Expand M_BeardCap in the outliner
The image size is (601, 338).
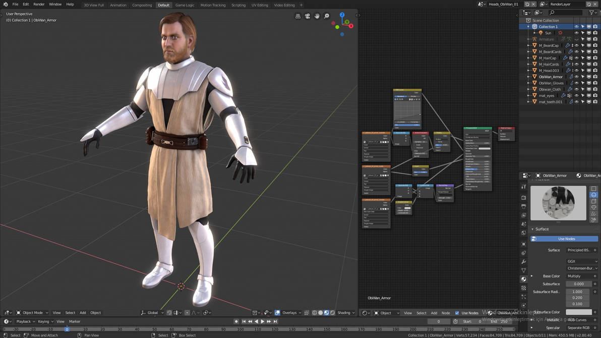tap(528, 45)
